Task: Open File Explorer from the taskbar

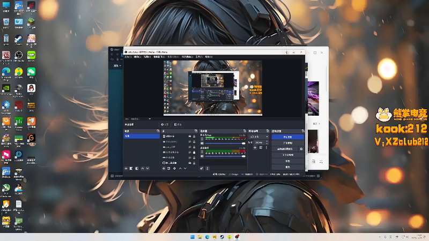Action: 199,237
